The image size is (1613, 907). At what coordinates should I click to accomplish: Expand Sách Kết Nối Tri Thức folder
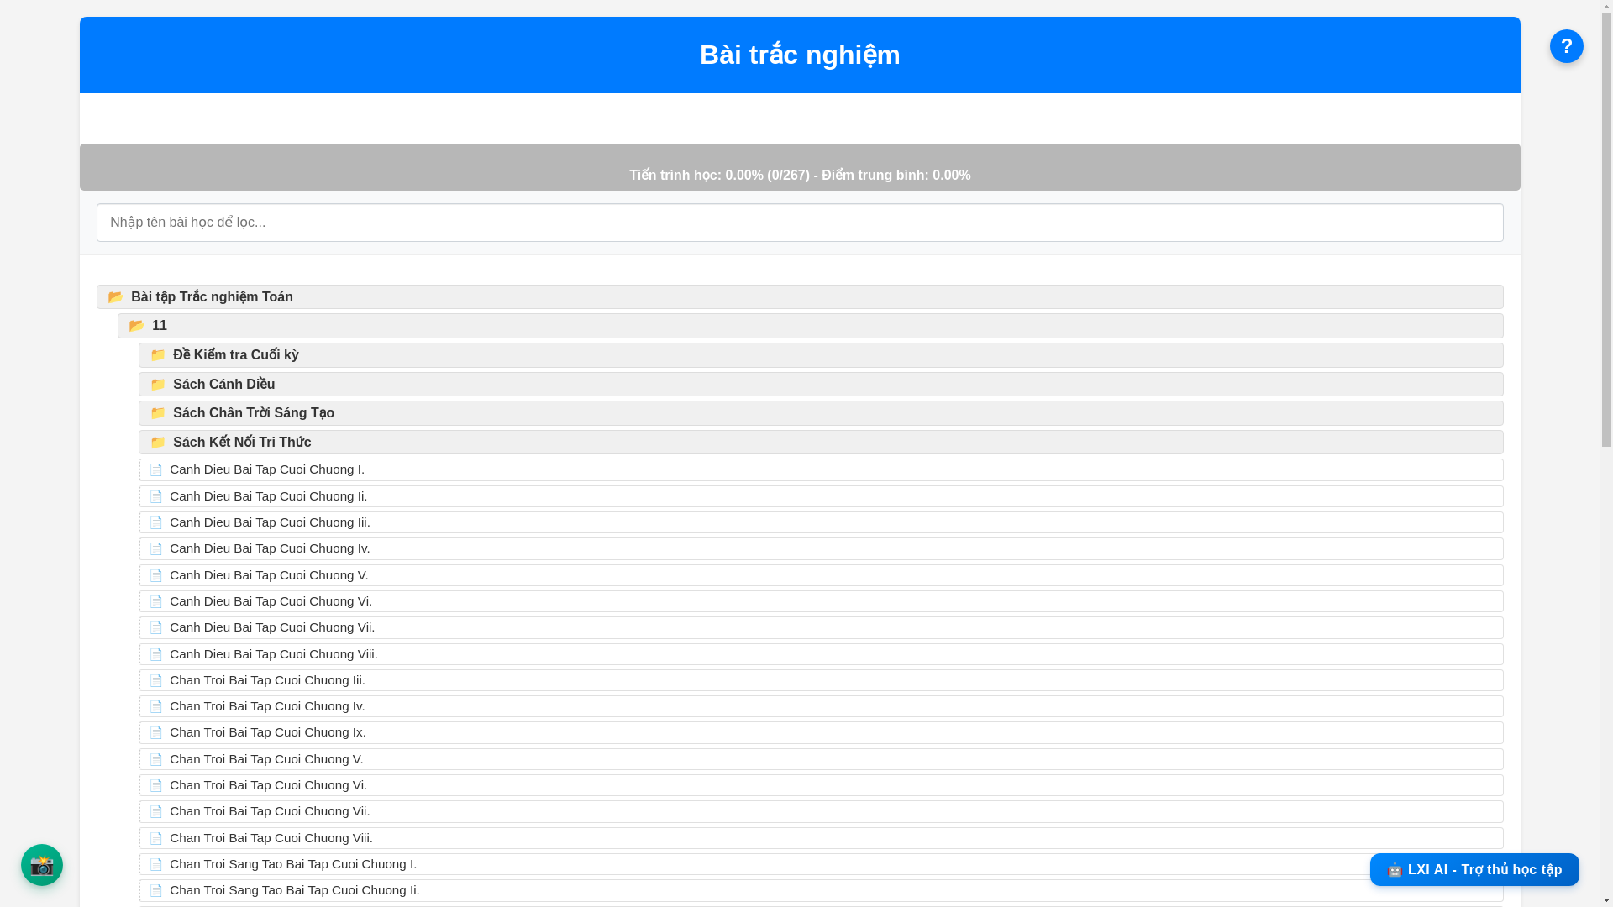coord(821,443)
